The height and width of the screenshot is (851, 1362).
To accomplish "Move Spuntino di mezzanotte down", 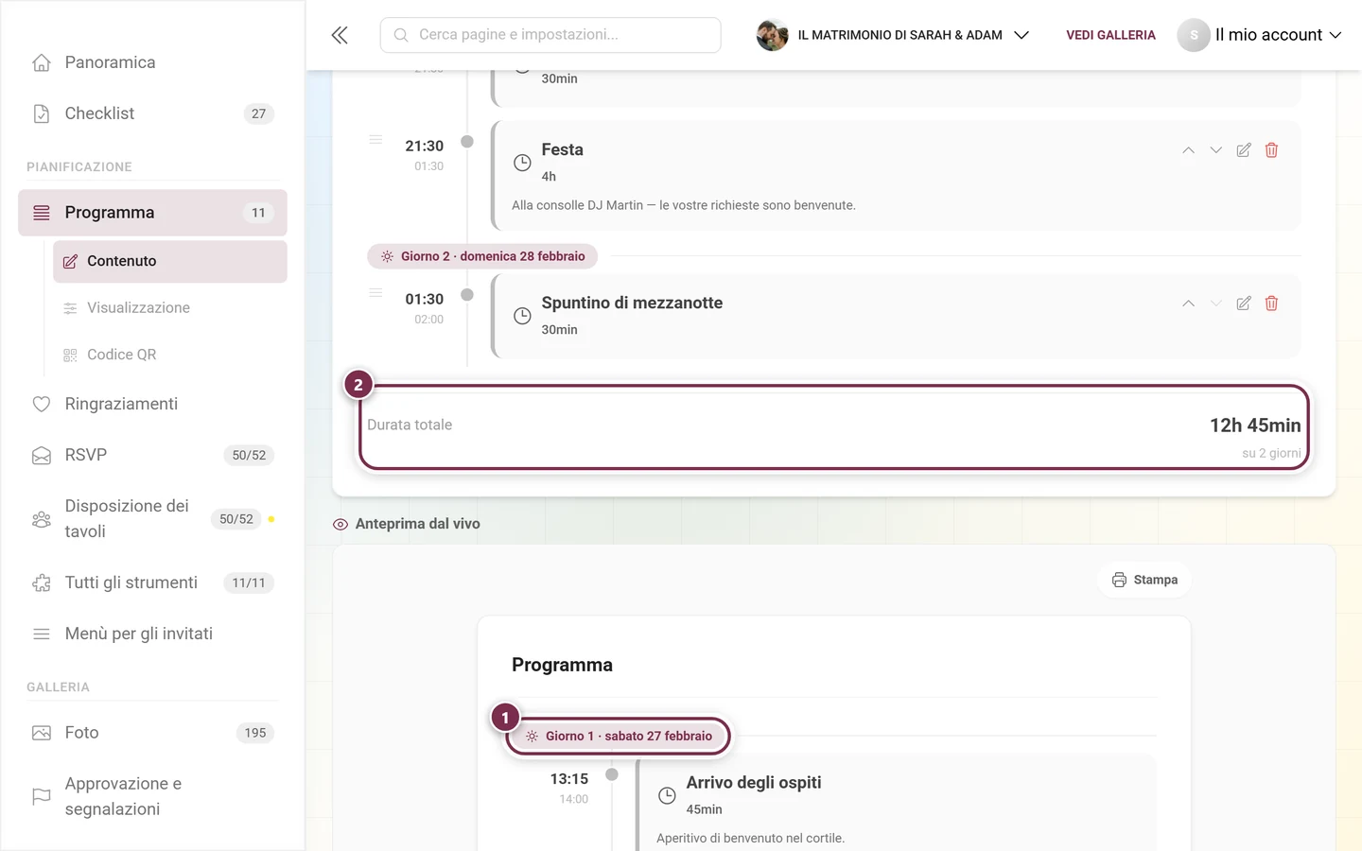I will point(1216,304).
